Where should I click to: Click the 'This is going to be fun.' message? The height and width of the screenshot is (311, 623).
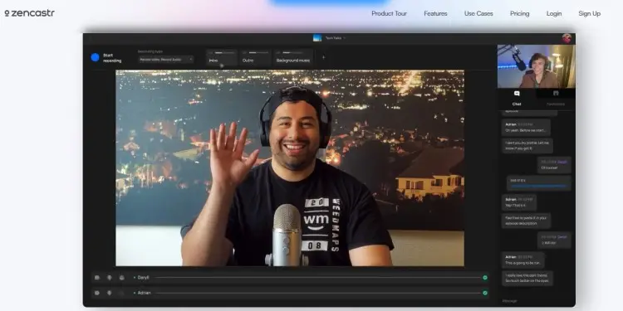(522, 260)
